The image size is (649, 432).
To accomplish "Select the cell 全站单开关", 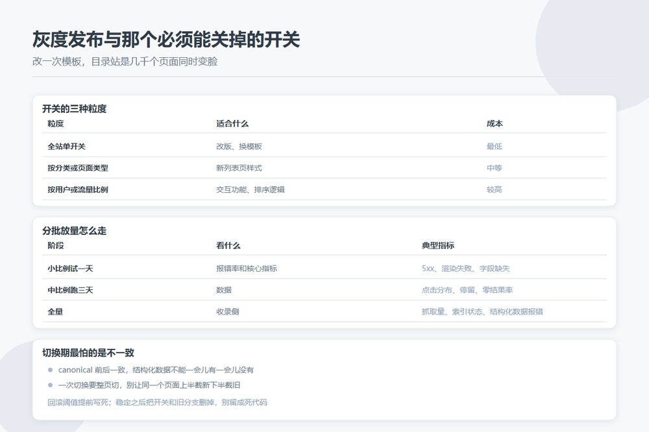I will [x=66, y=146].
